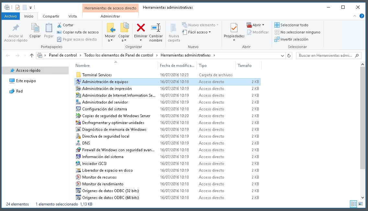Open the Abrir dropdown arrow

[263, 25]
